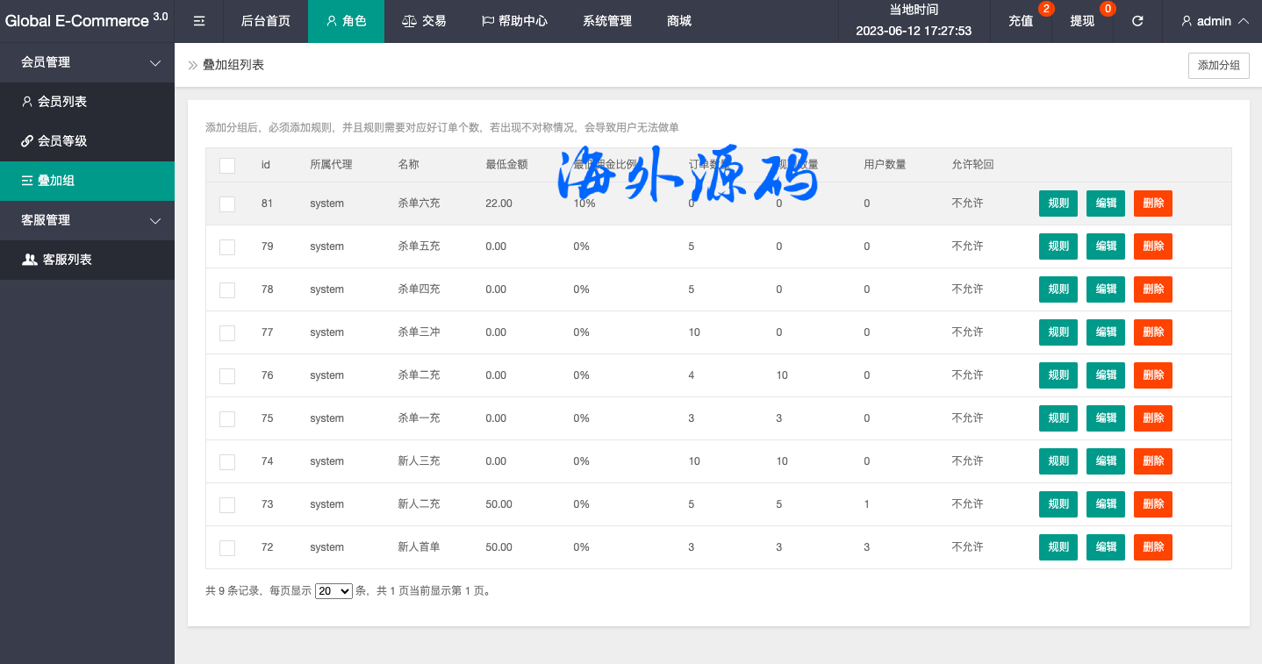
Task: Expand the admin user menu
Action: pos(1215,21)
